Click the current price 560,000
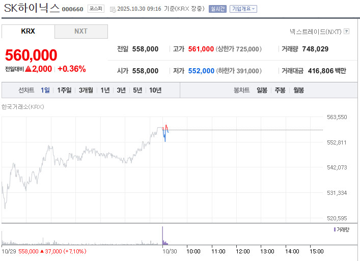The width and height of the screenshot is (360, 261). tap(31, 55)
